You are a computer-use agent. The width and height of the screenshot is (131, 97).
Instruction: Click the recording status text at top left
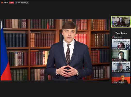point(6,3)
